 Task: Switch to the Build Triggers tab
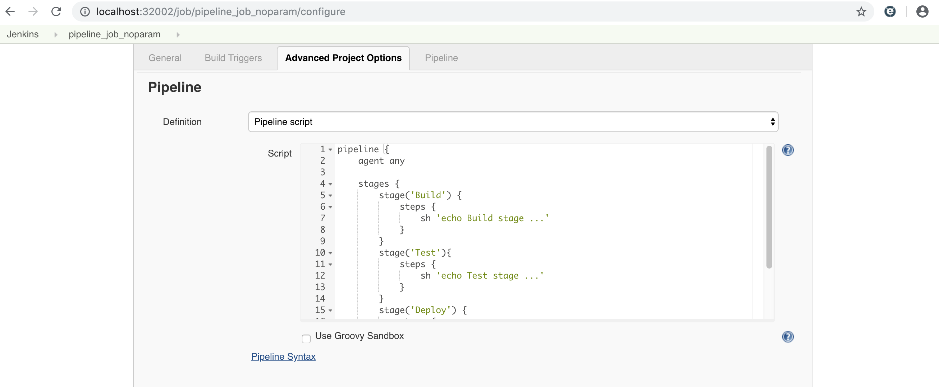point(233,57)
